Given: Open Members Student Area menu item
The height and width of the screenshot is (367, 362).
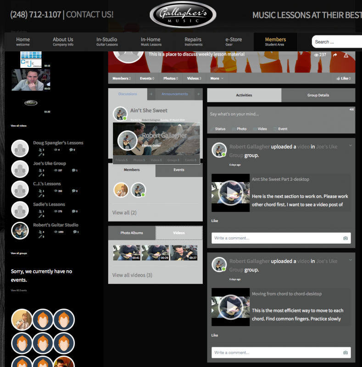Looking at the screenshot, I should 275,41.
